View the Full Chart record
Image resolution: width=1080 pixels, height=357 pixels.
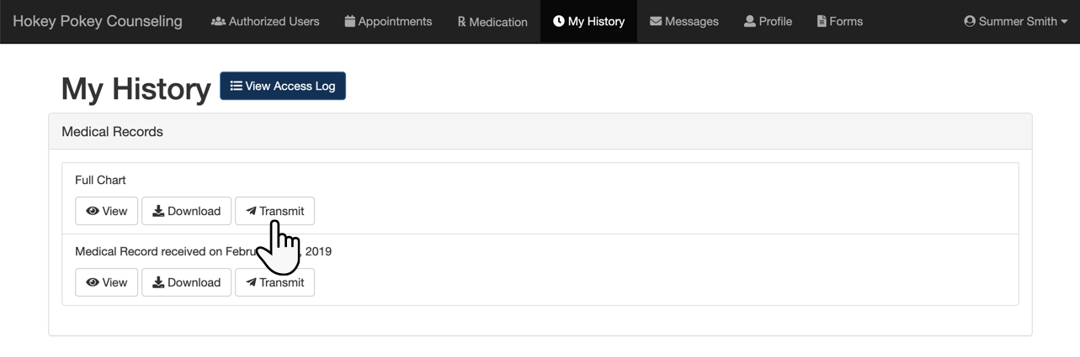pos(107,211)
